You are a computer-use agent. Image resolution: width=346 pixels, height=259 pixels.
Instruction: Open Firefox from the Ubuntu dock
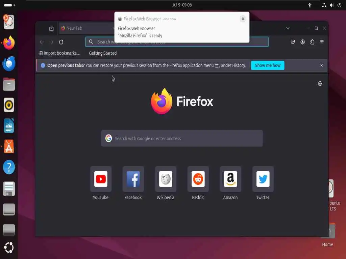click(9, 43)
